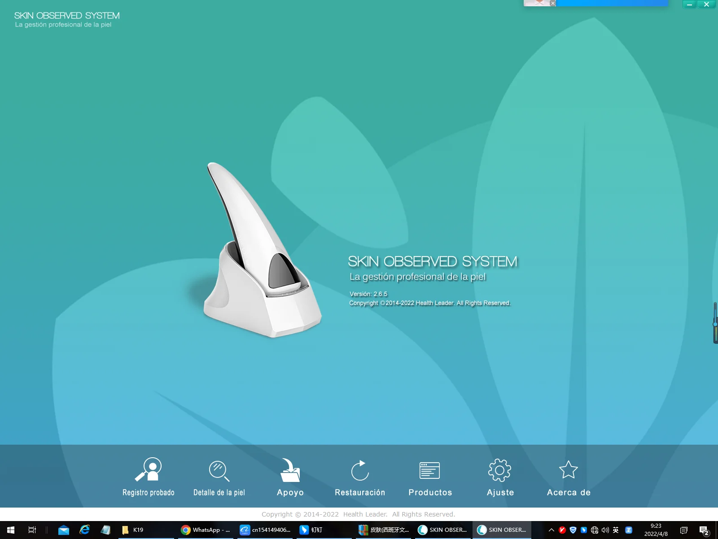The width and height of the screenshot is (718, 539).
Task: Open the Windows Start menu
Action: pos(11,530)
